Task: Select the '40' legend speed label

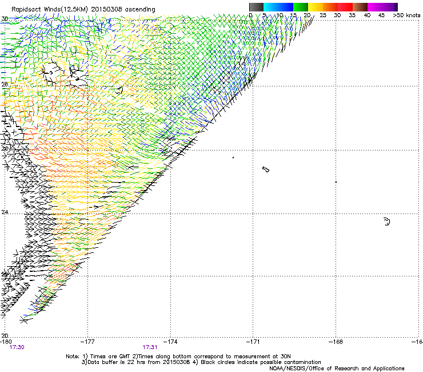Action: pos(367,15)
